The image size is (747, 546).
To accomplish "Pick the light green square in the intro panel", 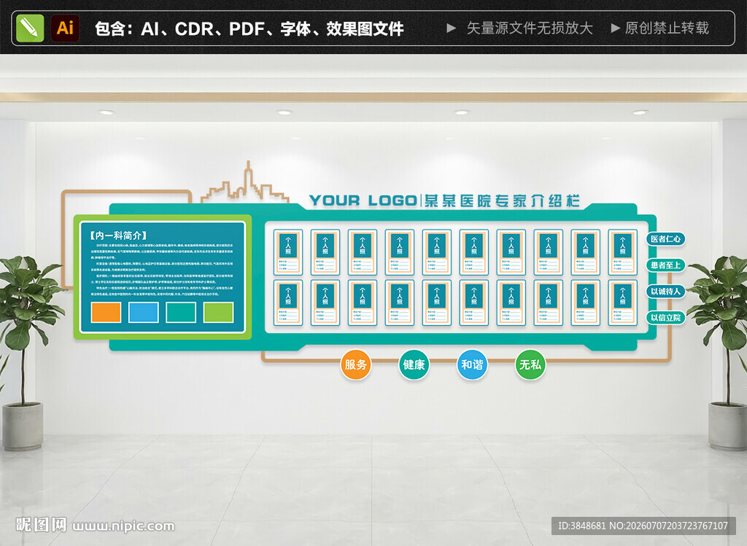I will click(219, 312).
